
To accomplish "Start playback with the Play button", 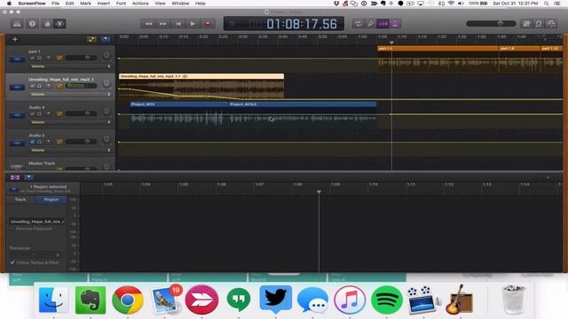I will pyautogui.click(x=193, y=24).
